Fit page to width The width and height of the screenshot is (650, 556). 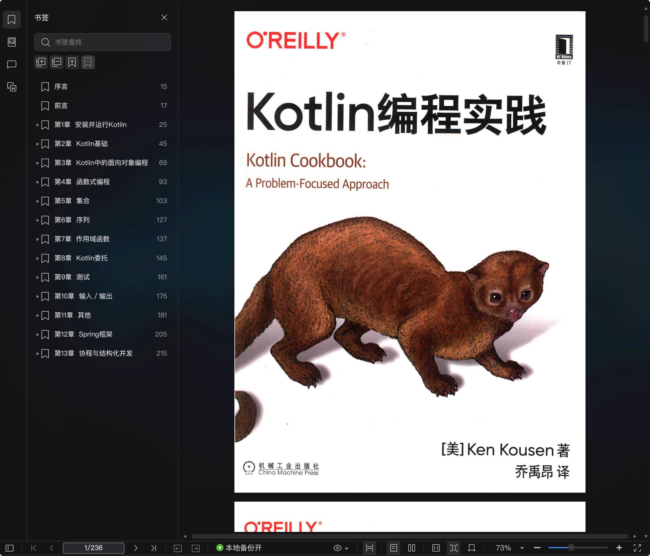(x=471, y=548)
